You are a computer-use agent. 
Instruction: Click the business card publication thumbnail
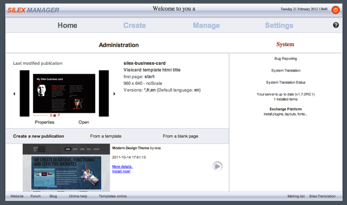coord(64,93)
